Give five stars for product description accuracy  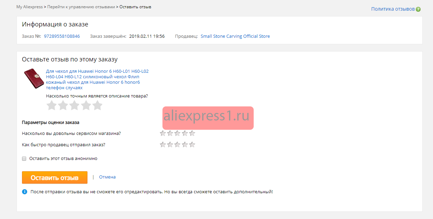(97, 105)
